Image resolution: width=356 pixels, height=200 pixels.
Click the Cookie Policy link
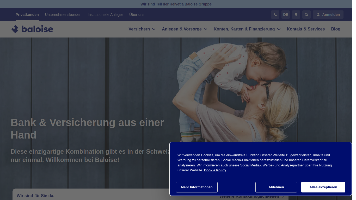coord(215,170)
